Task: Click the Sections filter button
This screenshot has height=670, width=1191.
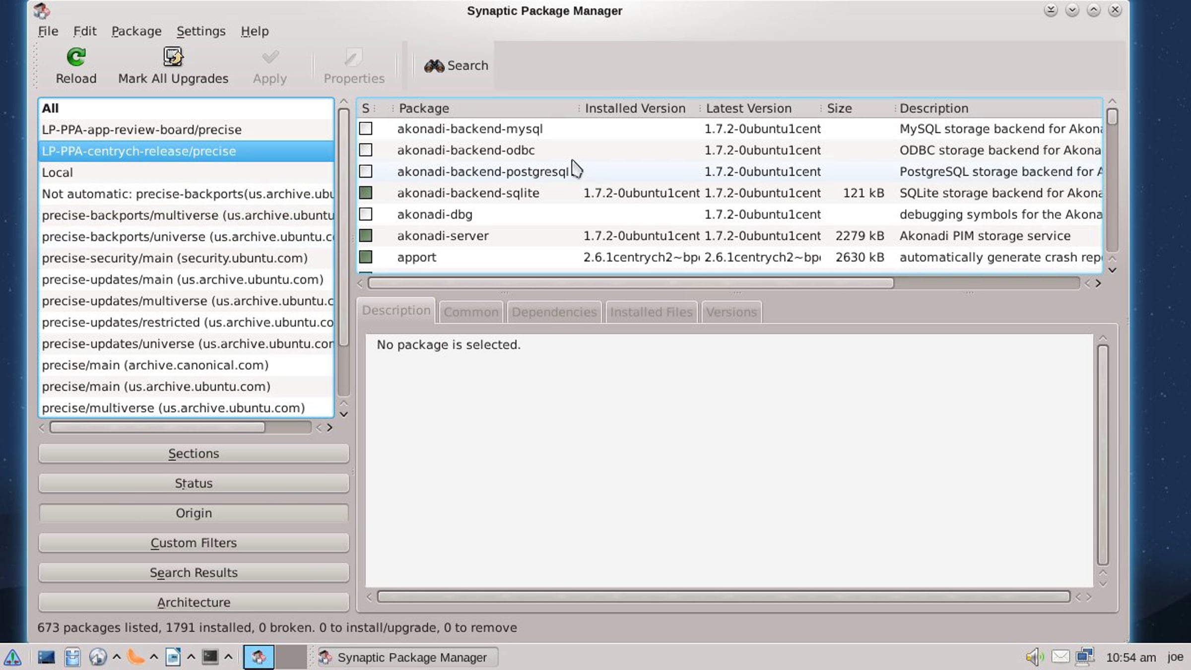Action: (194, 454)
